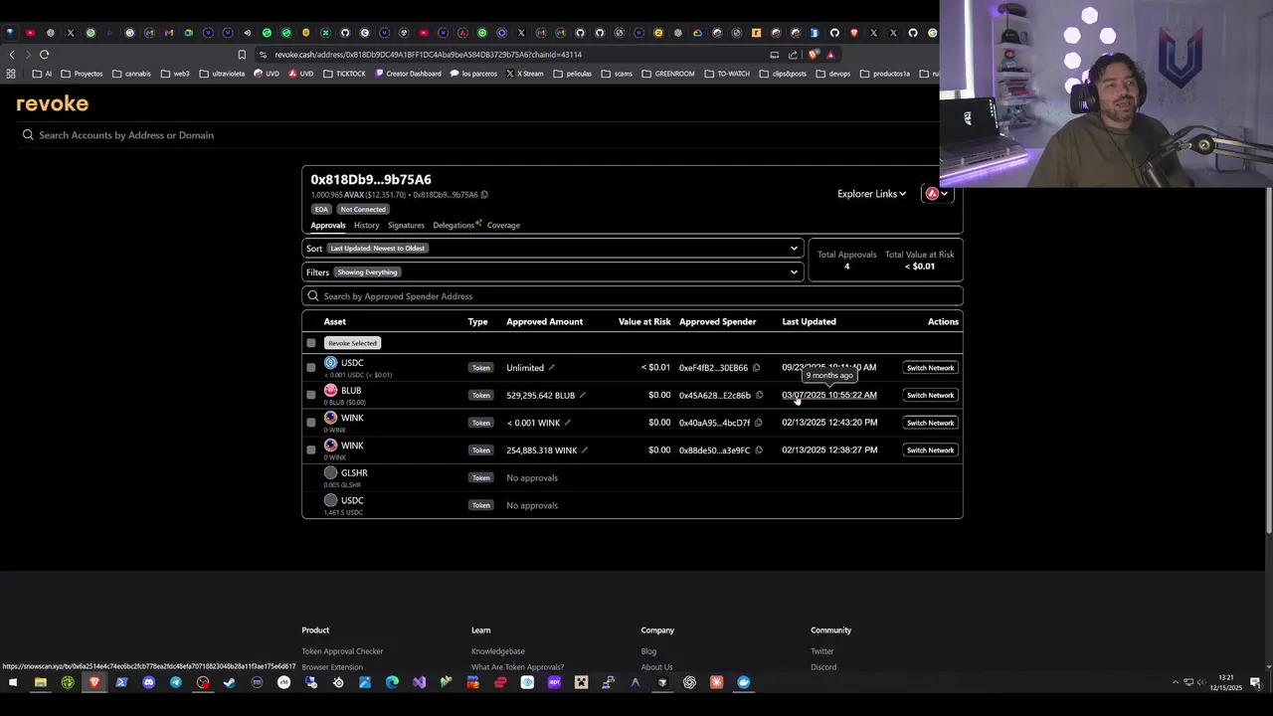Check the BLUB approval row checkbox
Screen dimensions: 1273x716
tap(311, 396)
